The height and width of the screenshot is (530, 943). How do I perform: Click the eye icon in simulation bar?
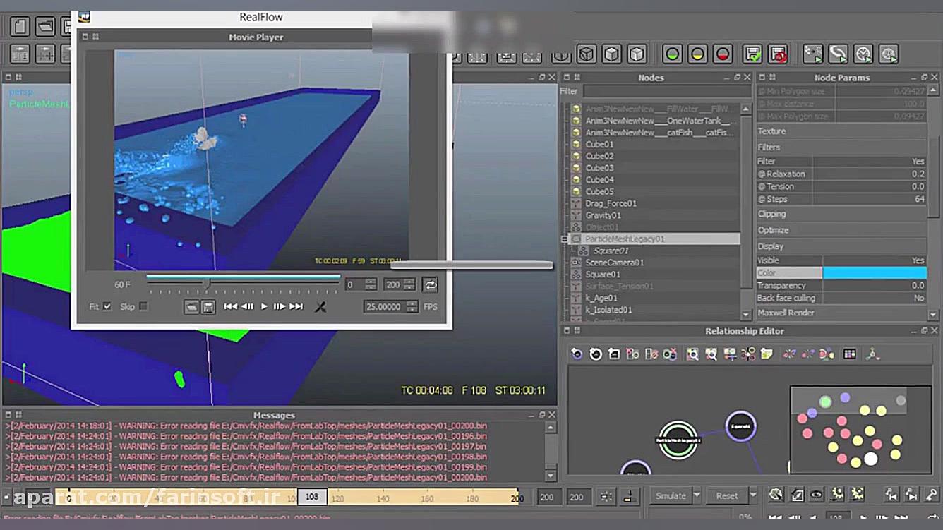tap(817, 495)
